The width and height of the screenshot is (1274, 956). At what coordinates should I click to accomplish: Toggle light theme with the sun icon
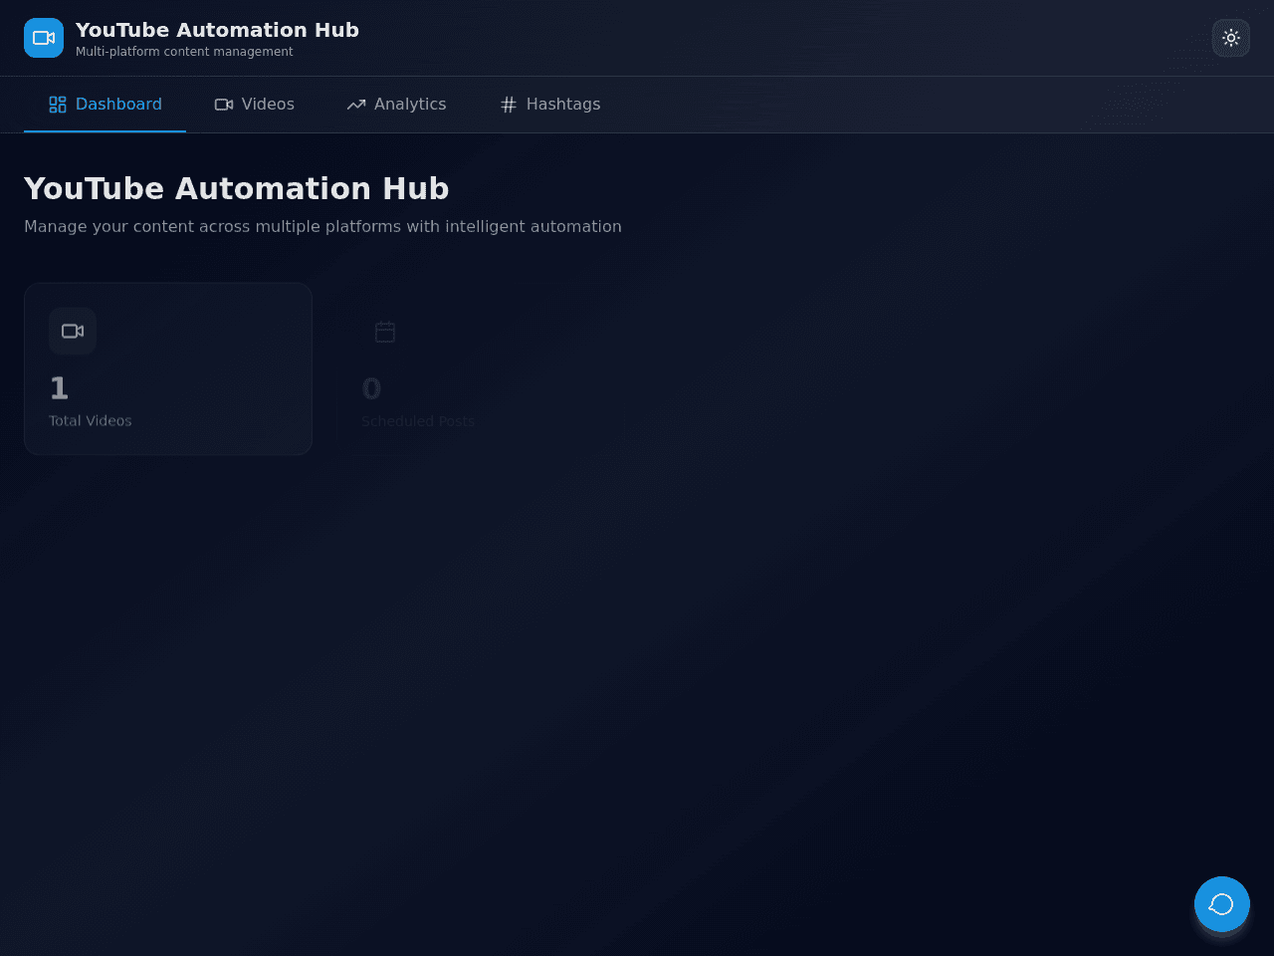coord(1231,38)
